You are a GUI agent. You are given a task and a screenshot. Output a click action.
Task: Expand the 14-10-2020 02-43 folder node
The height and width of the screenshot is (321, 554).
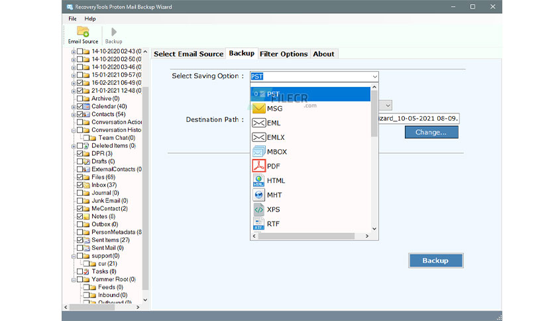point(74,52)
